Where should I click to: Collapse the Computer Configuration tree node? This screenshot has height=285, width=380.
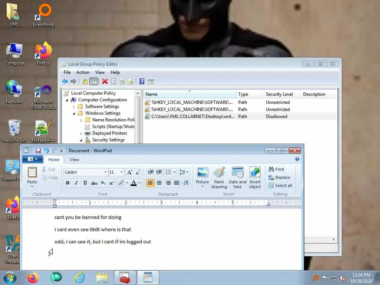point(67,100)
